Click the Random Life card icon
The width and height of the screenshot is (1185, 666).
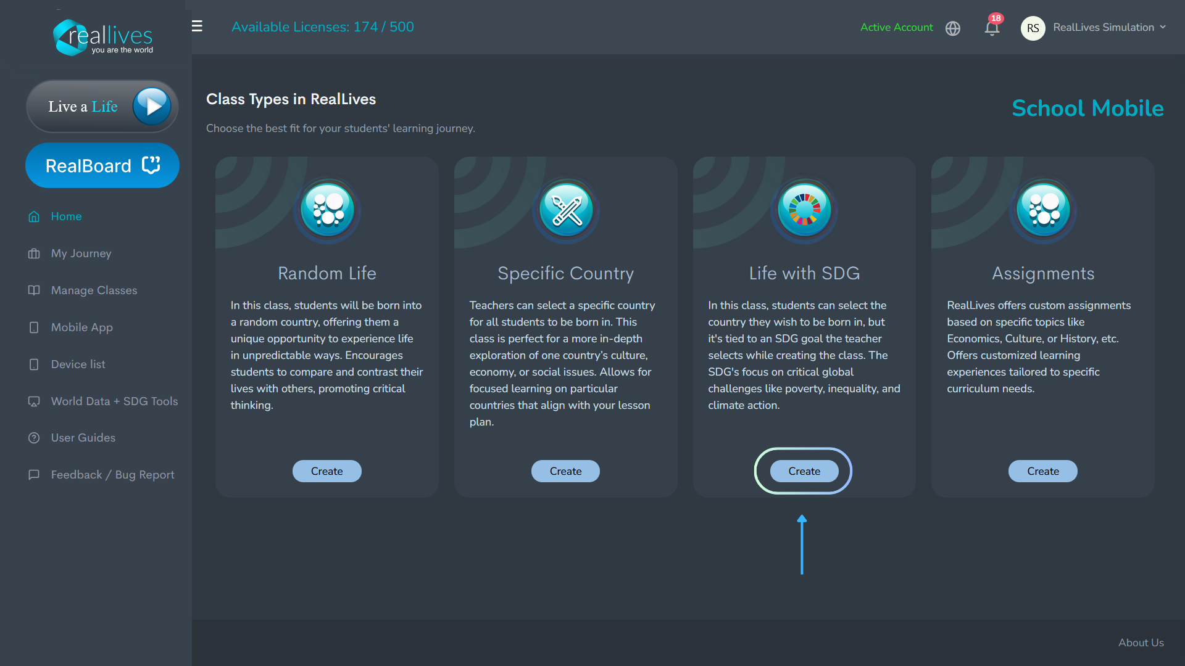(x=327, y=210)
